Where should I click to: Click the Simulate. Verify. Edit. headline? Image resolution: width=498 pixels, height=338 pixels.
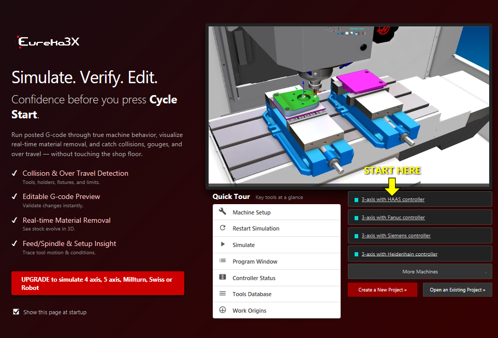(x=84, y=78)
